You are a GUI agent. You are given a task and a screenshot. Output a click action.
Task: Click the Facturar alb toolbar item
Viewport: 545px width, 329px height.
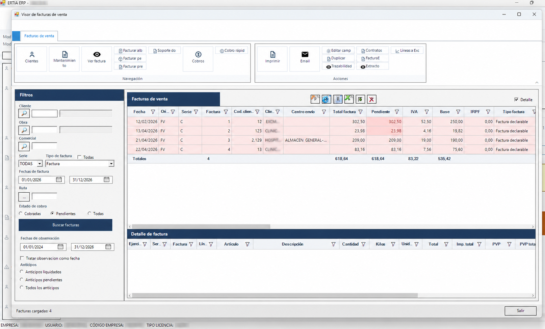coord(130,50)
